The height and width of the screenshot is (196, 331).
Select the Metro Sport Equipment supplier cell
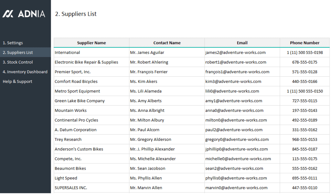tap(77, 91)
